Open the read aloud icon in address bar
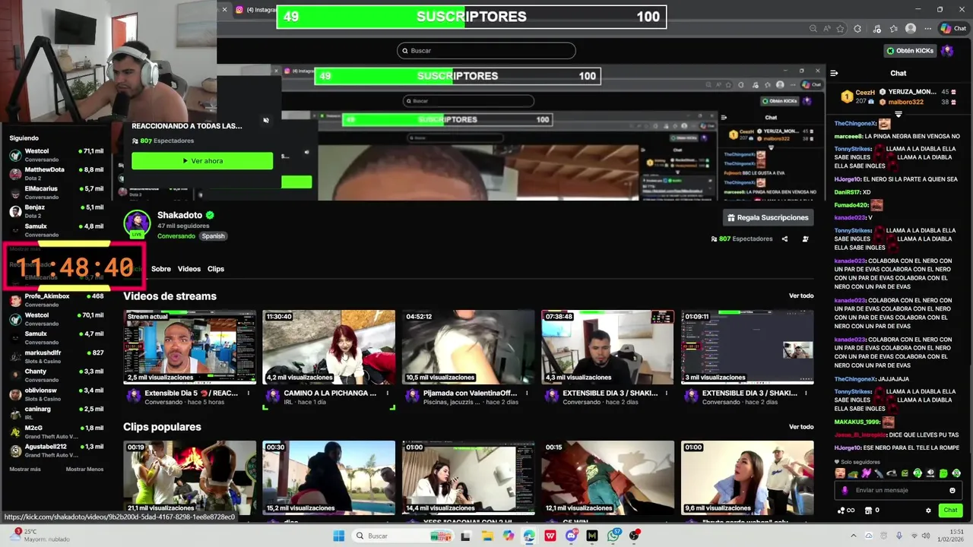Image resolution: width=973 pixels, height=547 pixels. [826, 29]
